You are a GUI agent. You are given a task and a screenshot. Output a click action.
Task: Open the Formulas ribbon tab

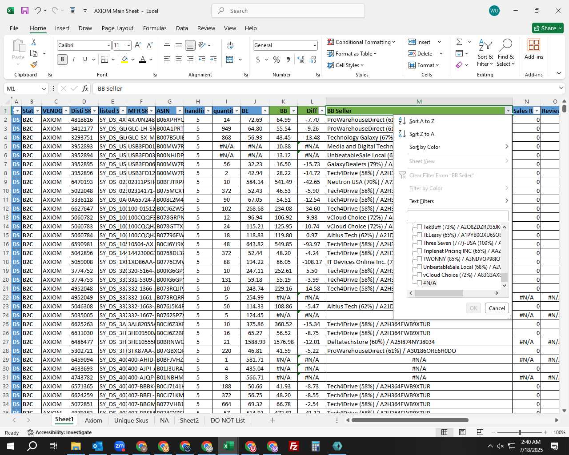click(x=155, y=28)
